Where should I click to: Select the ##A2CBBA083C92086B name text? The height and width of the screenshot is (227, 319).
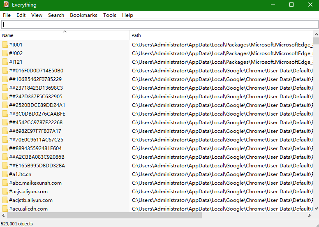37,157
